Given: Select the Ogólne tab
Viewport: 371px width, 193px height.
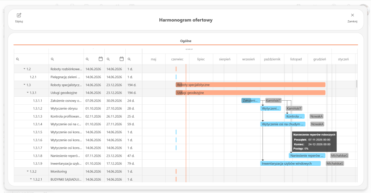Looking at the screenshot, I should coord(186,41).
